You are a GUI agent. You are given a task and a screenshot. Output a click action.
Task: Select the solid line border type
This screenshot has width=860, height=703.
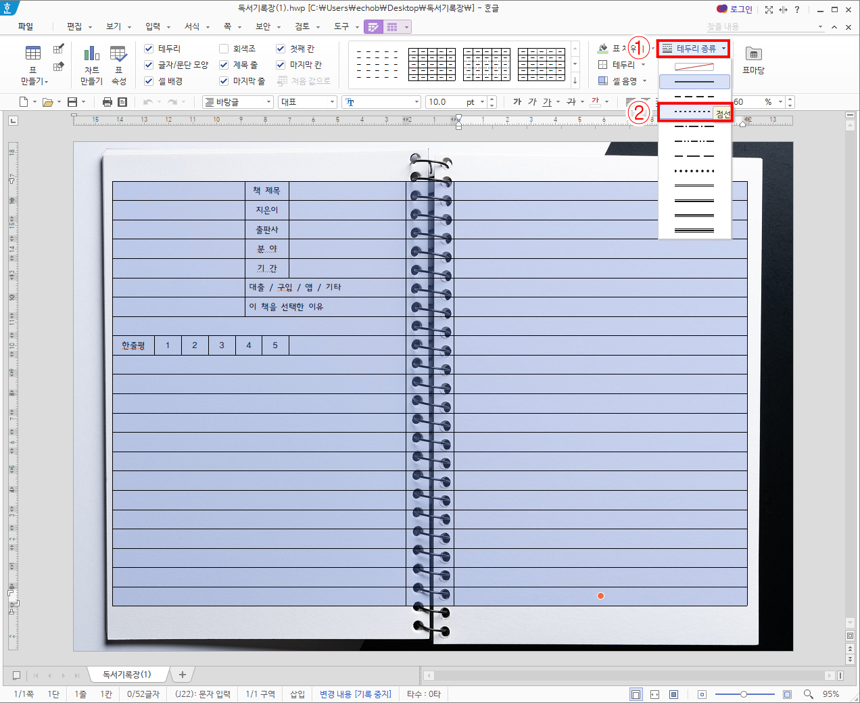coord(694,82)
